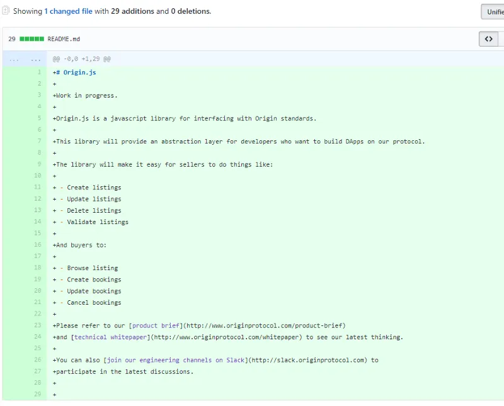504x406 pixels.
Task: Click the 'And buyers to:' line
Action: (x=79, y=245)
